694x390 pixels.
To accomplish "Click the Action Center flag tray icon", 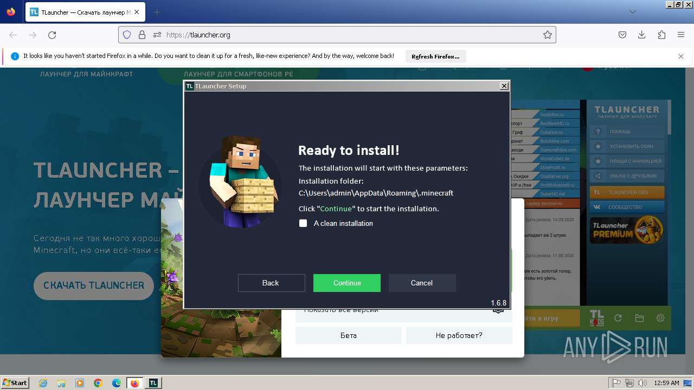I will tap(616, 383).
